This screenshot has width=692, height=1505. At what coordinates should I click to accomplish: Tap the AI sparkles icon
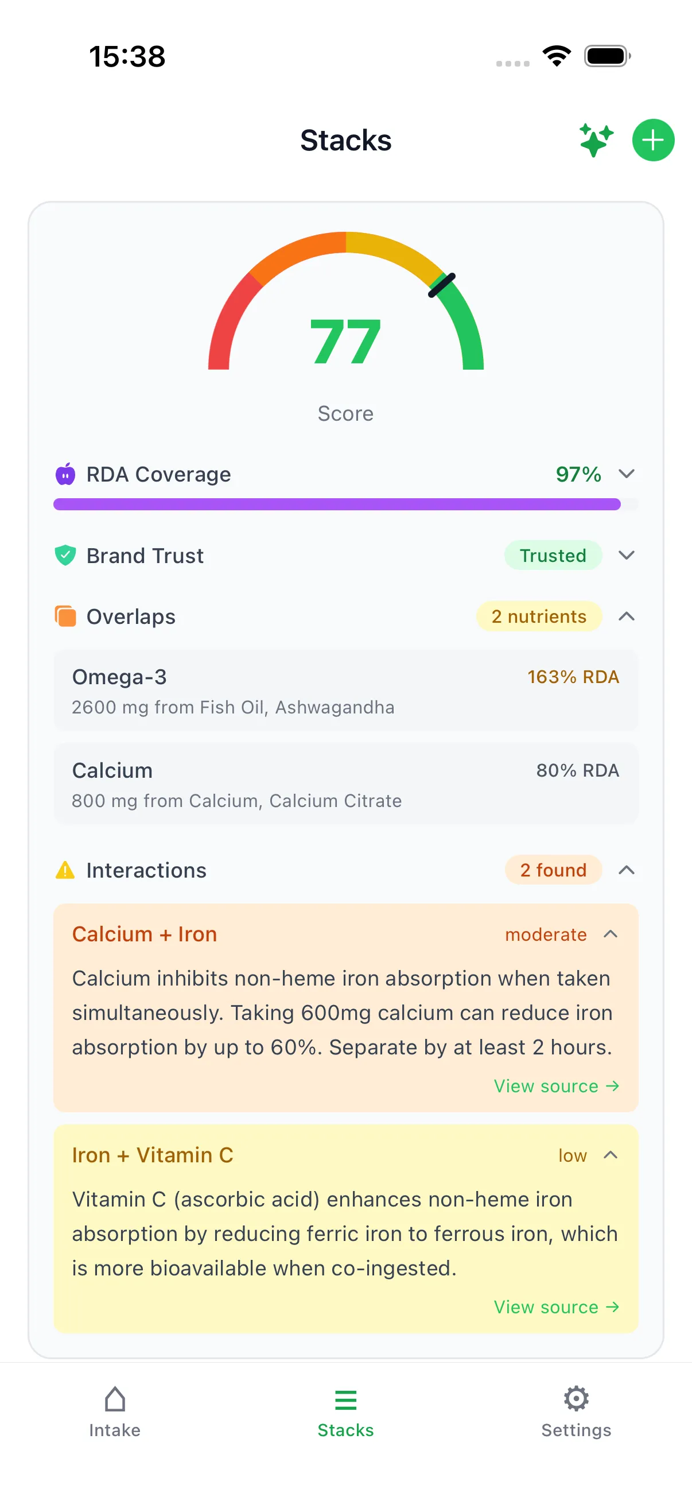point(595,139)
